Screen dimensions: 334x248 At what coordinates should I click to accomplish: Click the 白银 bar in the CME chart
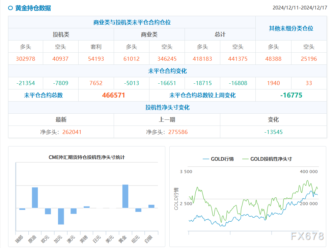[151, 206]
